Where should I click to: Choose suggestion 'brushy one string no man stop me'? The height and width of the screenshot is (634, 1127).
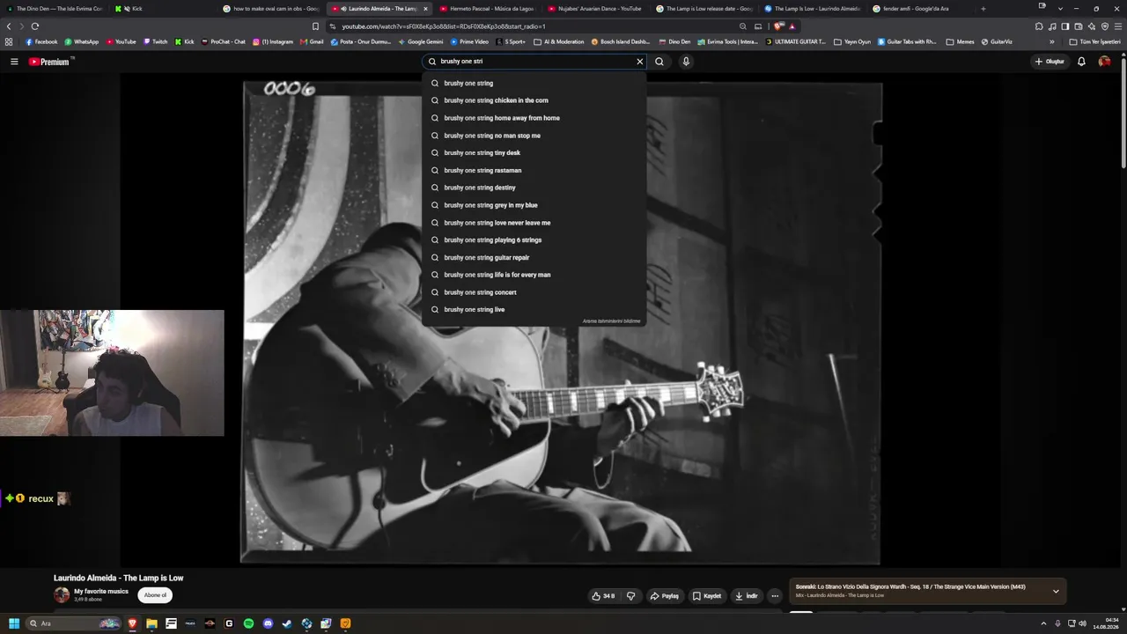(x=534, y=136)
